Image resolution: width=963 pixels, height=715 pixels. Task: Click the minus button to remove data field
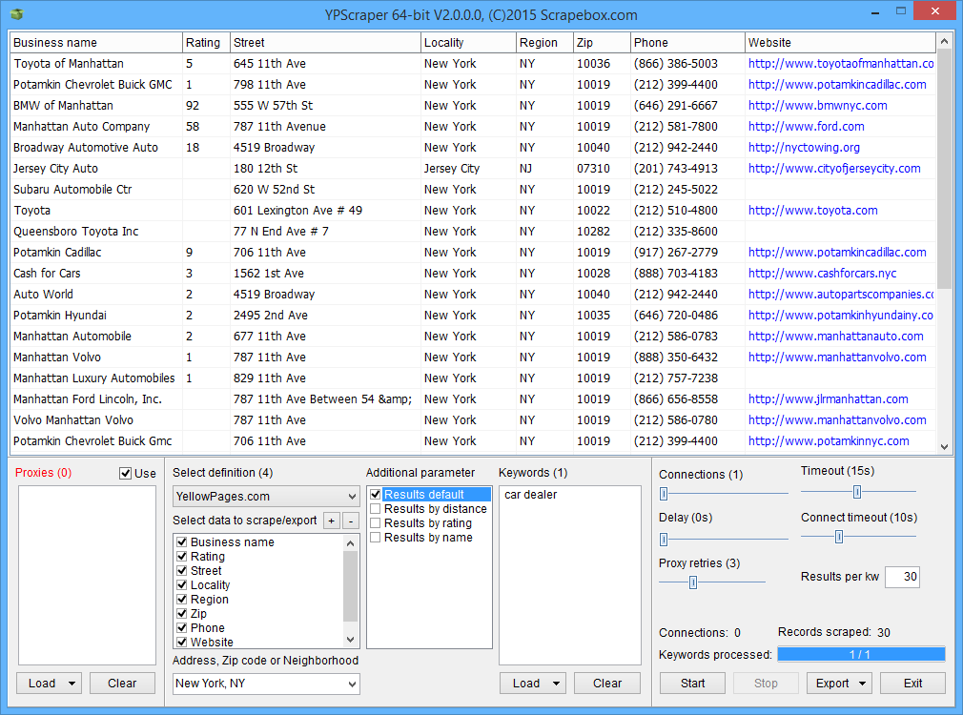pos(349,521)
